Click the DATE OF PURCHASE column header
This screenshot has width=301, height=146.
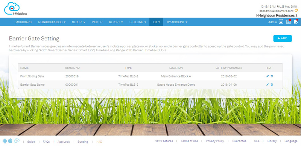point(229,68)
